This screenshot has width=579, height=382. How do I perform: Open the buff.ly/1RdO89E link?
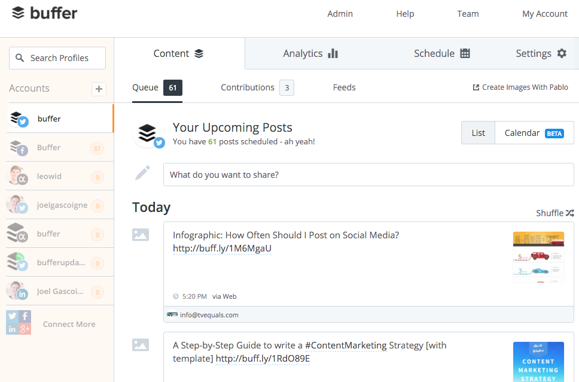click(x=263, y=358)
